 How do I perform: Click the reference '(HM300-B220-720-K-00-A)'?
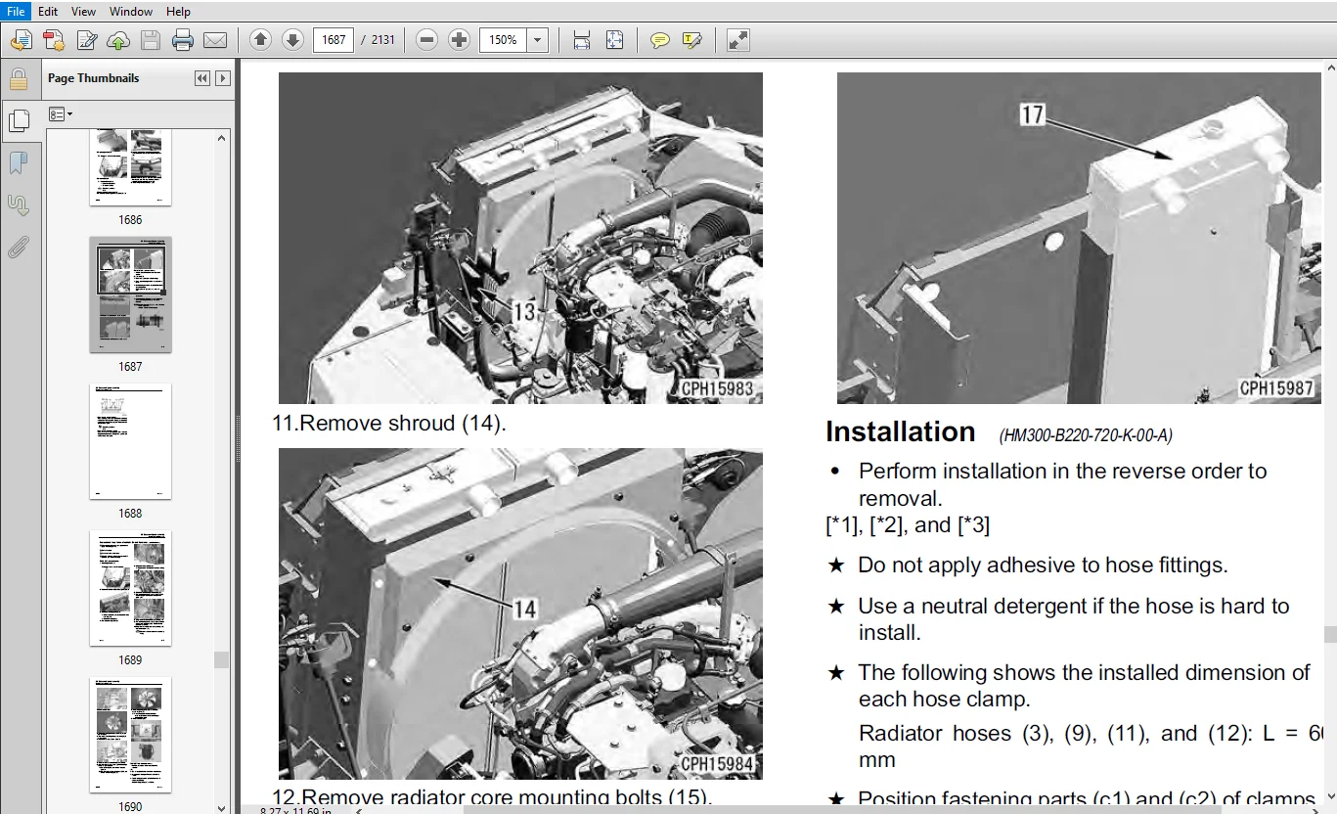pos(1086,435)
